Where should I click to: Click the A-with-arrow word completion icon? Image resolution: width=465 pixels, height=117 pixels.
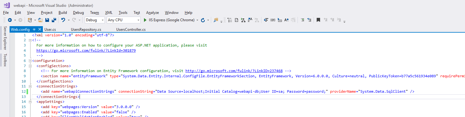point(286,20)
